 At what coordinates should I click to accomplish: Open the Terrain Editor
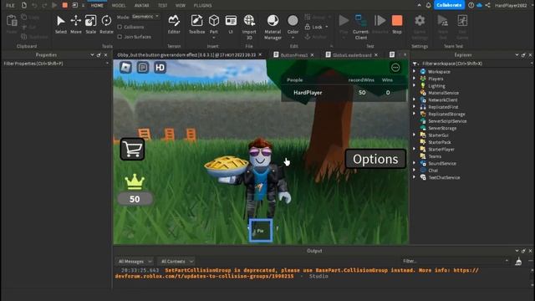coord(174,24)
